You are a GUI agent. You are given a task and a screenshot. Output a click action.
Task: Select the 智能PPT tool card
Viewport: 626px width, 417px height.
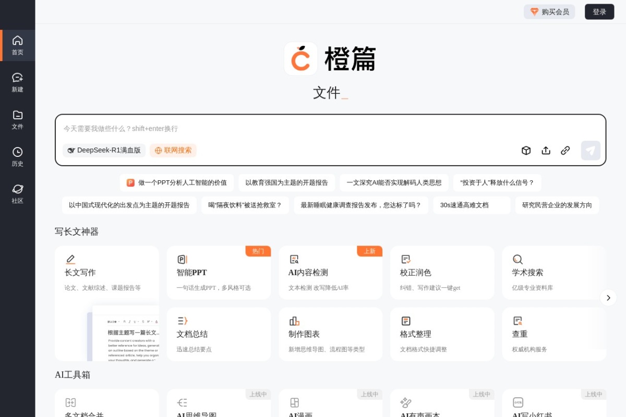click(219, 272)
